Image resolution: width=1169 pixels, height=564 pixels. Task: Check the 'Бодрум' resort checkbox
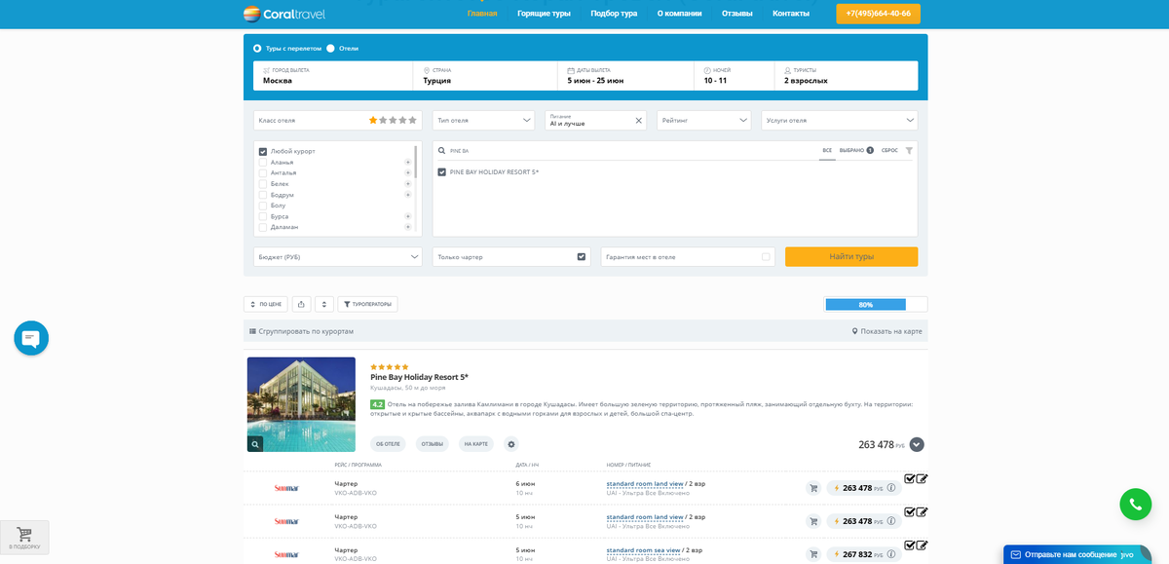263,195
